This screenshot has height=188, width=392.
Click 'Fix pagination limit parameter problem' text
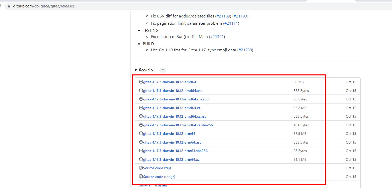[187, 23]
